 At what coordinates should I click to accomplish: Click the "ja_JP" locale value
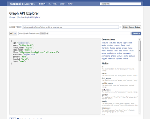coord(25,59)
